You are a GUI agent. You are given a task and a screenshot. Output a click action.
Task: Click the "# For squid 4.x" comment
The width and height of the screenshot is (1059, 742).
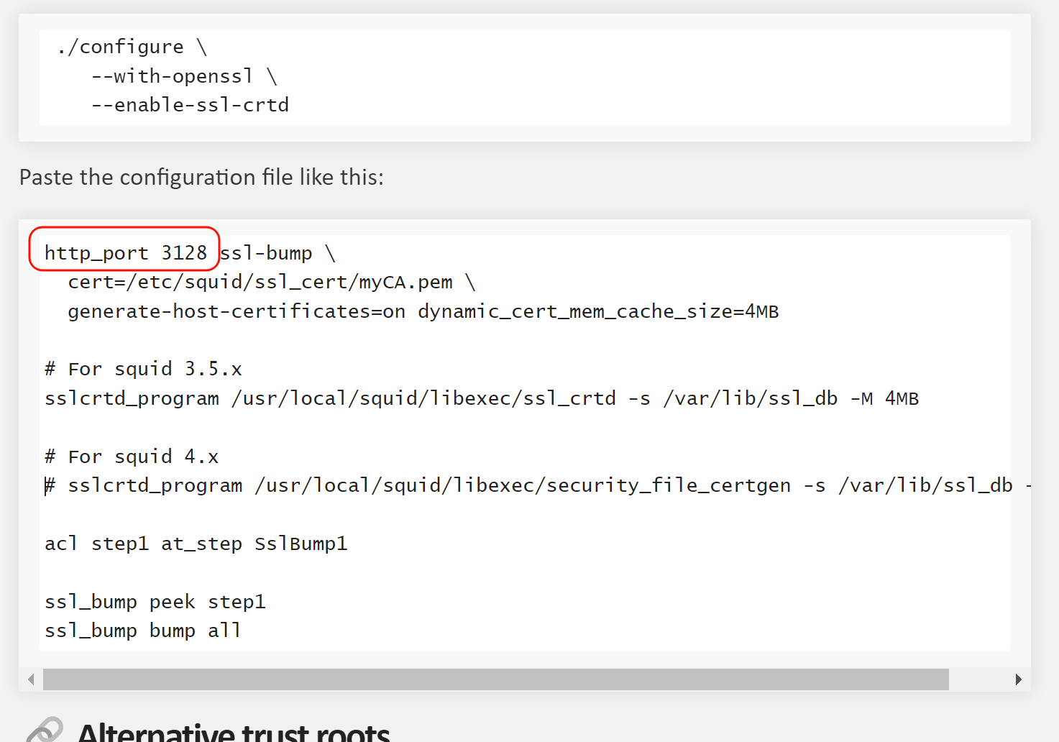132,457
